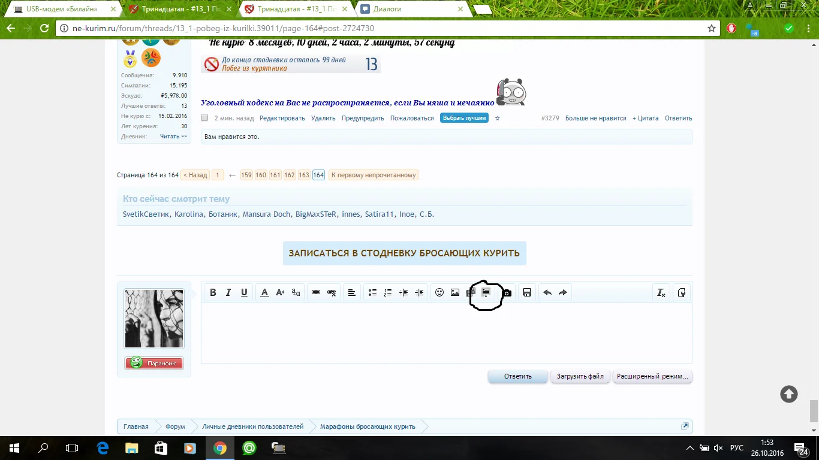Open user Karolina's profile link

tap(189, 214)
